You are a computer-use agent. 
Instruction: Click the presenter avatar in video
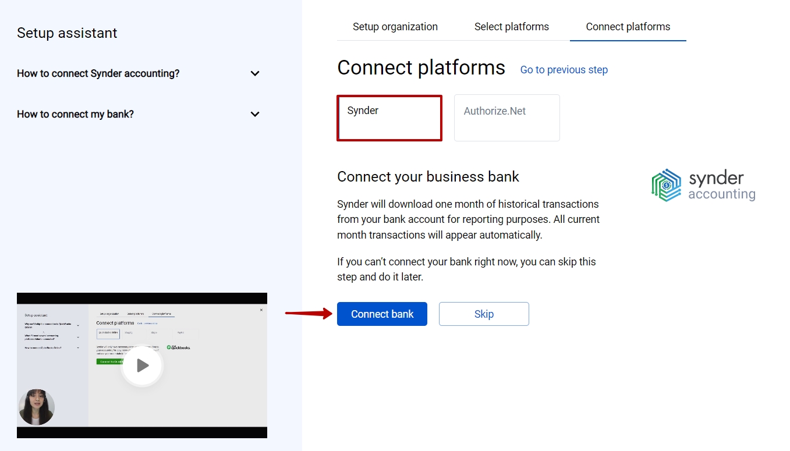tap(37, 407)
